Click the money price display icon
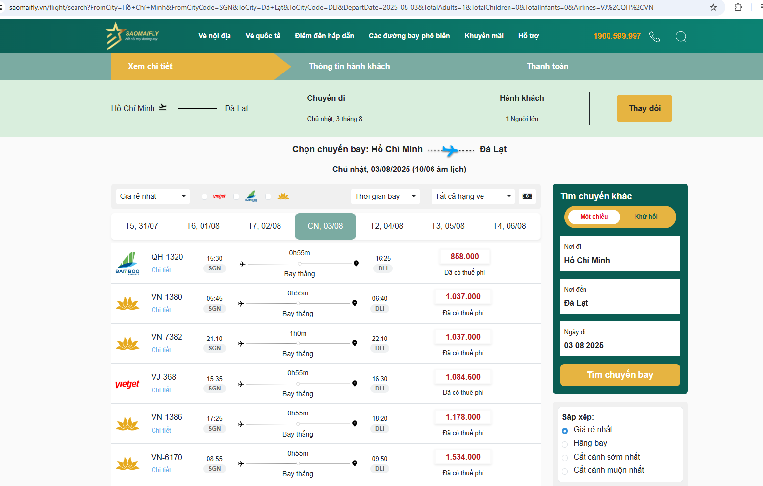The width and height of the screenshot is (763, 486). (527, 196)
